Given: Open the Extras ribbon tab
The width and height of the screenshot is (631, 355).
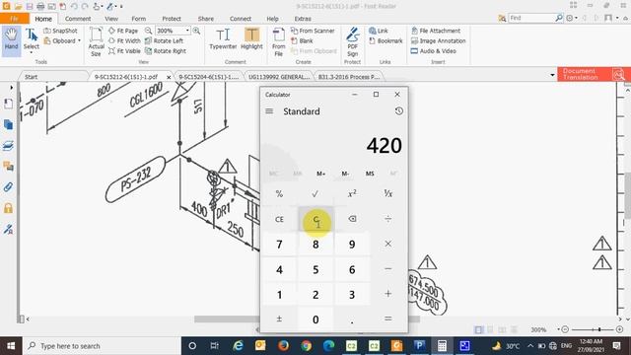Looking at the screenshot, I should click(303, 19).
